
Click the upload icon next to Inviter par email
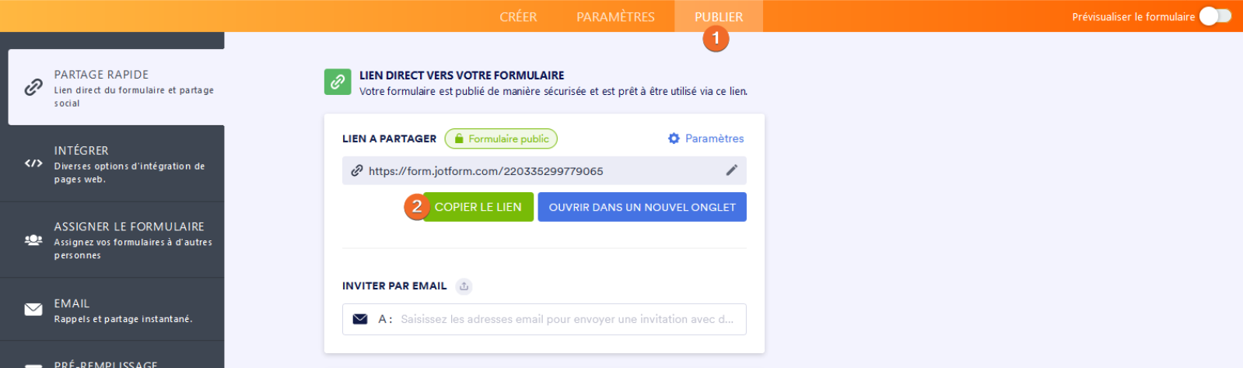click(464, 286)
